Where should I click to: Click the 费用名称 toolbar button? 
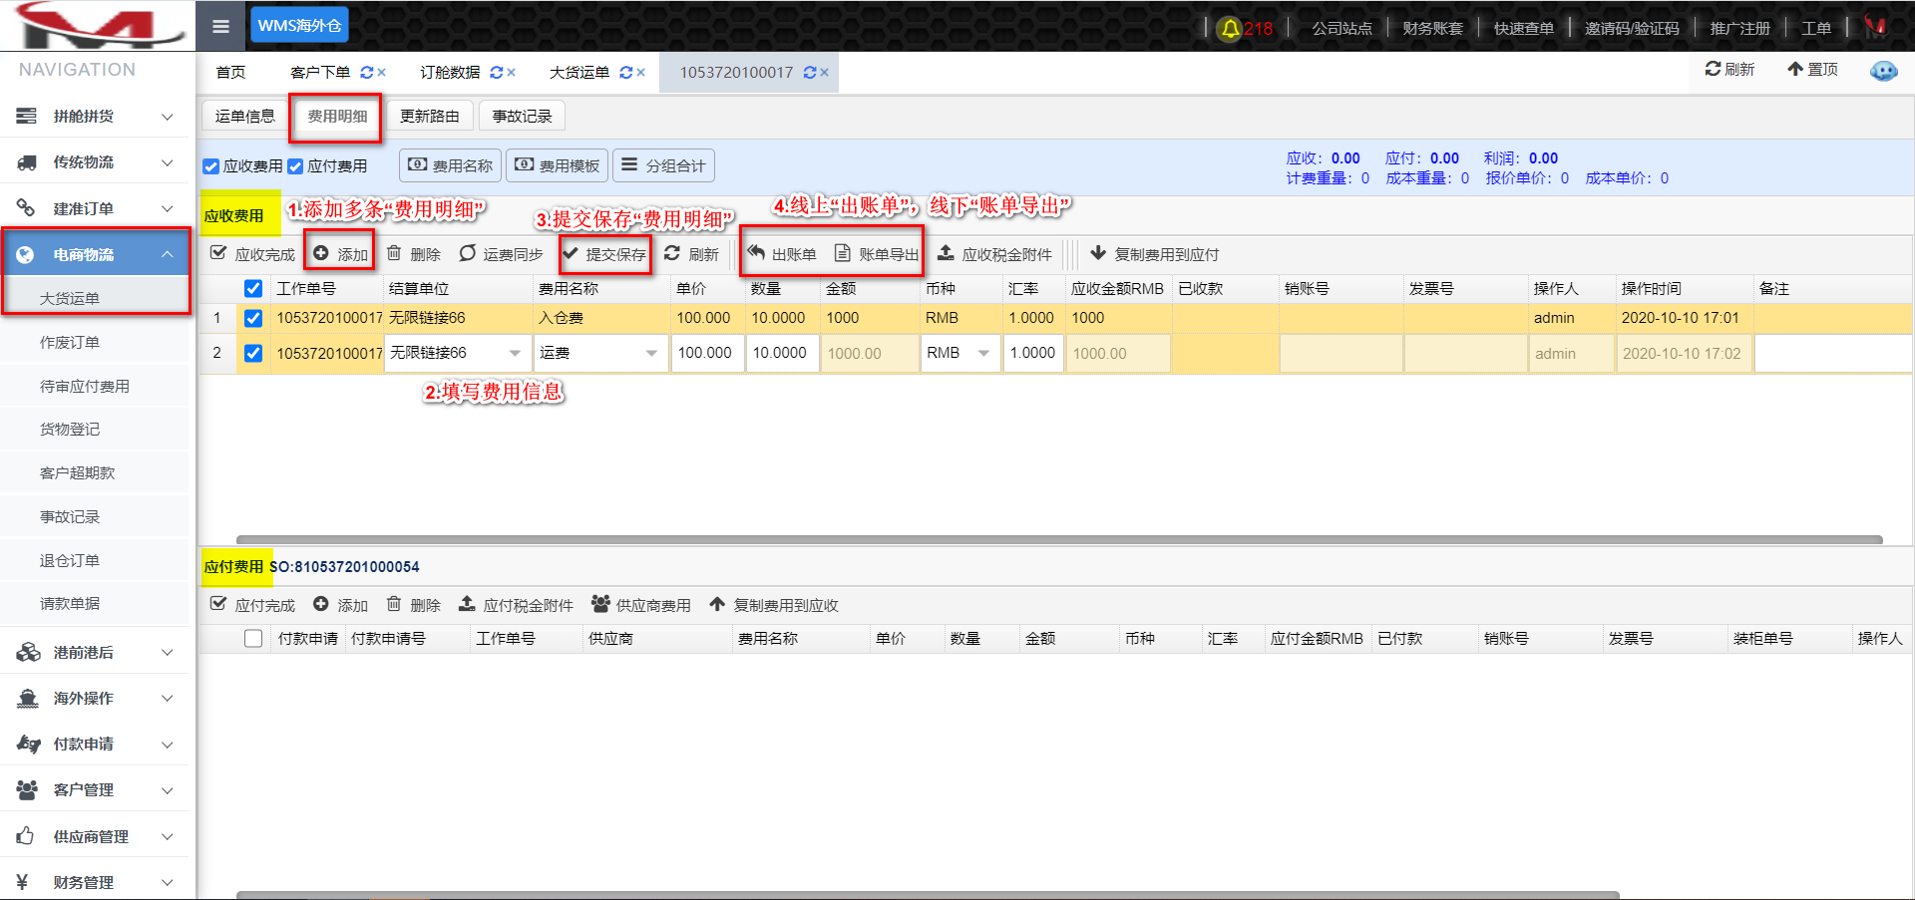tap(451, 165)
